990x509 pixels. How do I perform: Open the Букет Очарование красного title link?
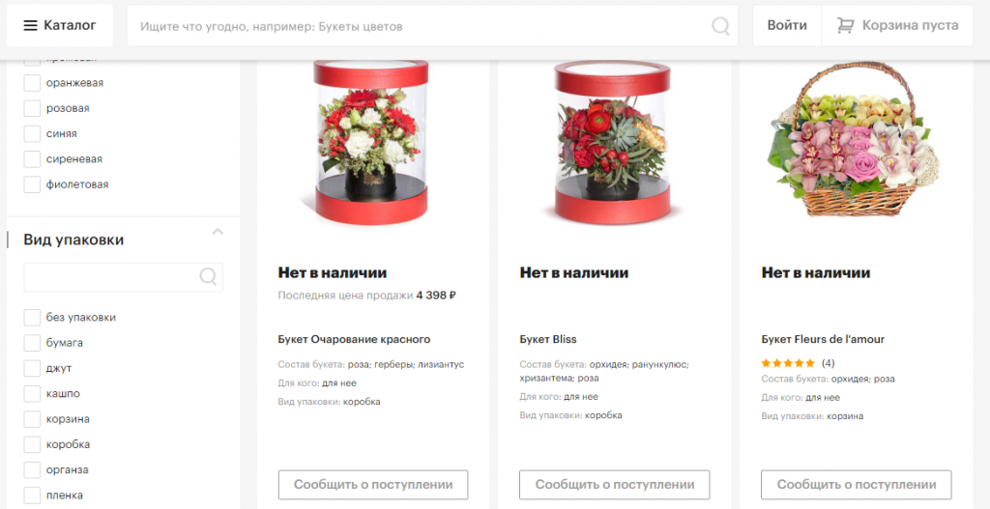coord(354,339)
